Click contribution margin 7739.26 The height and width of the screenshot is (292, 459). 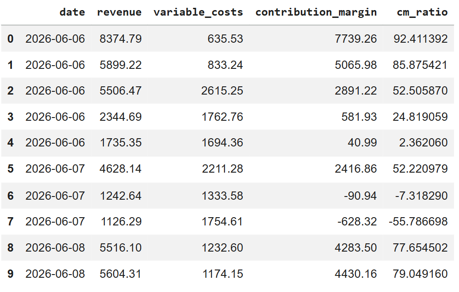pyautogui.click(x=356, y=39)
